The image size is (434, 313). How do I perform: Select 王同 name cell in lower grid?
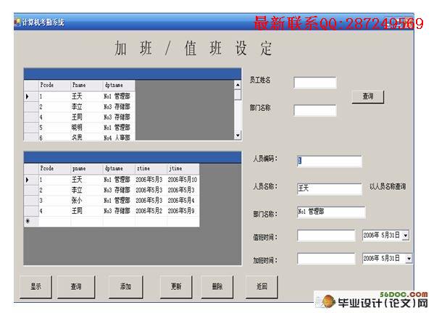point(87,211)
